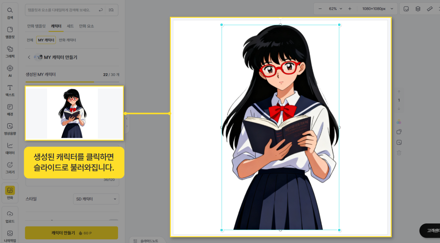
Task: Open the 검색 search sidebar tool
Action: click(x=10, y=13)
